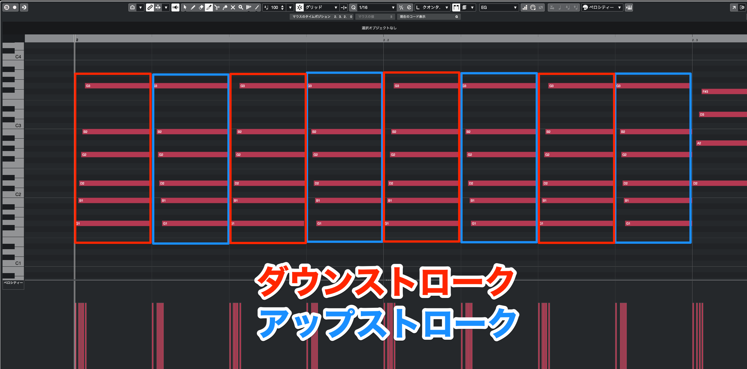Click the icon right of グリッド dropdown
747x369 pixels.
(344, 7)
